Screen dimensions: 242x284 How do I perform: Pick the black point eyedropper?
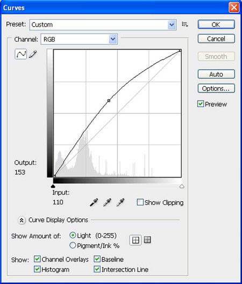[94, 202]
